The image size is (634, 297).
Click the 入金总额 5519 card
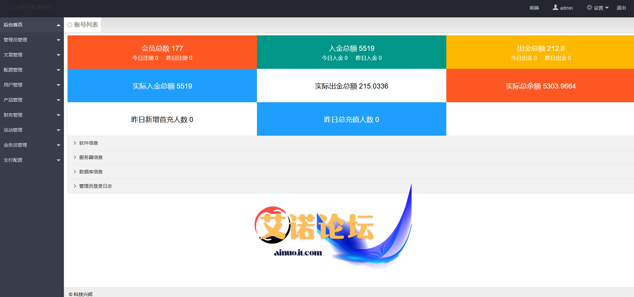coord(352,52)
